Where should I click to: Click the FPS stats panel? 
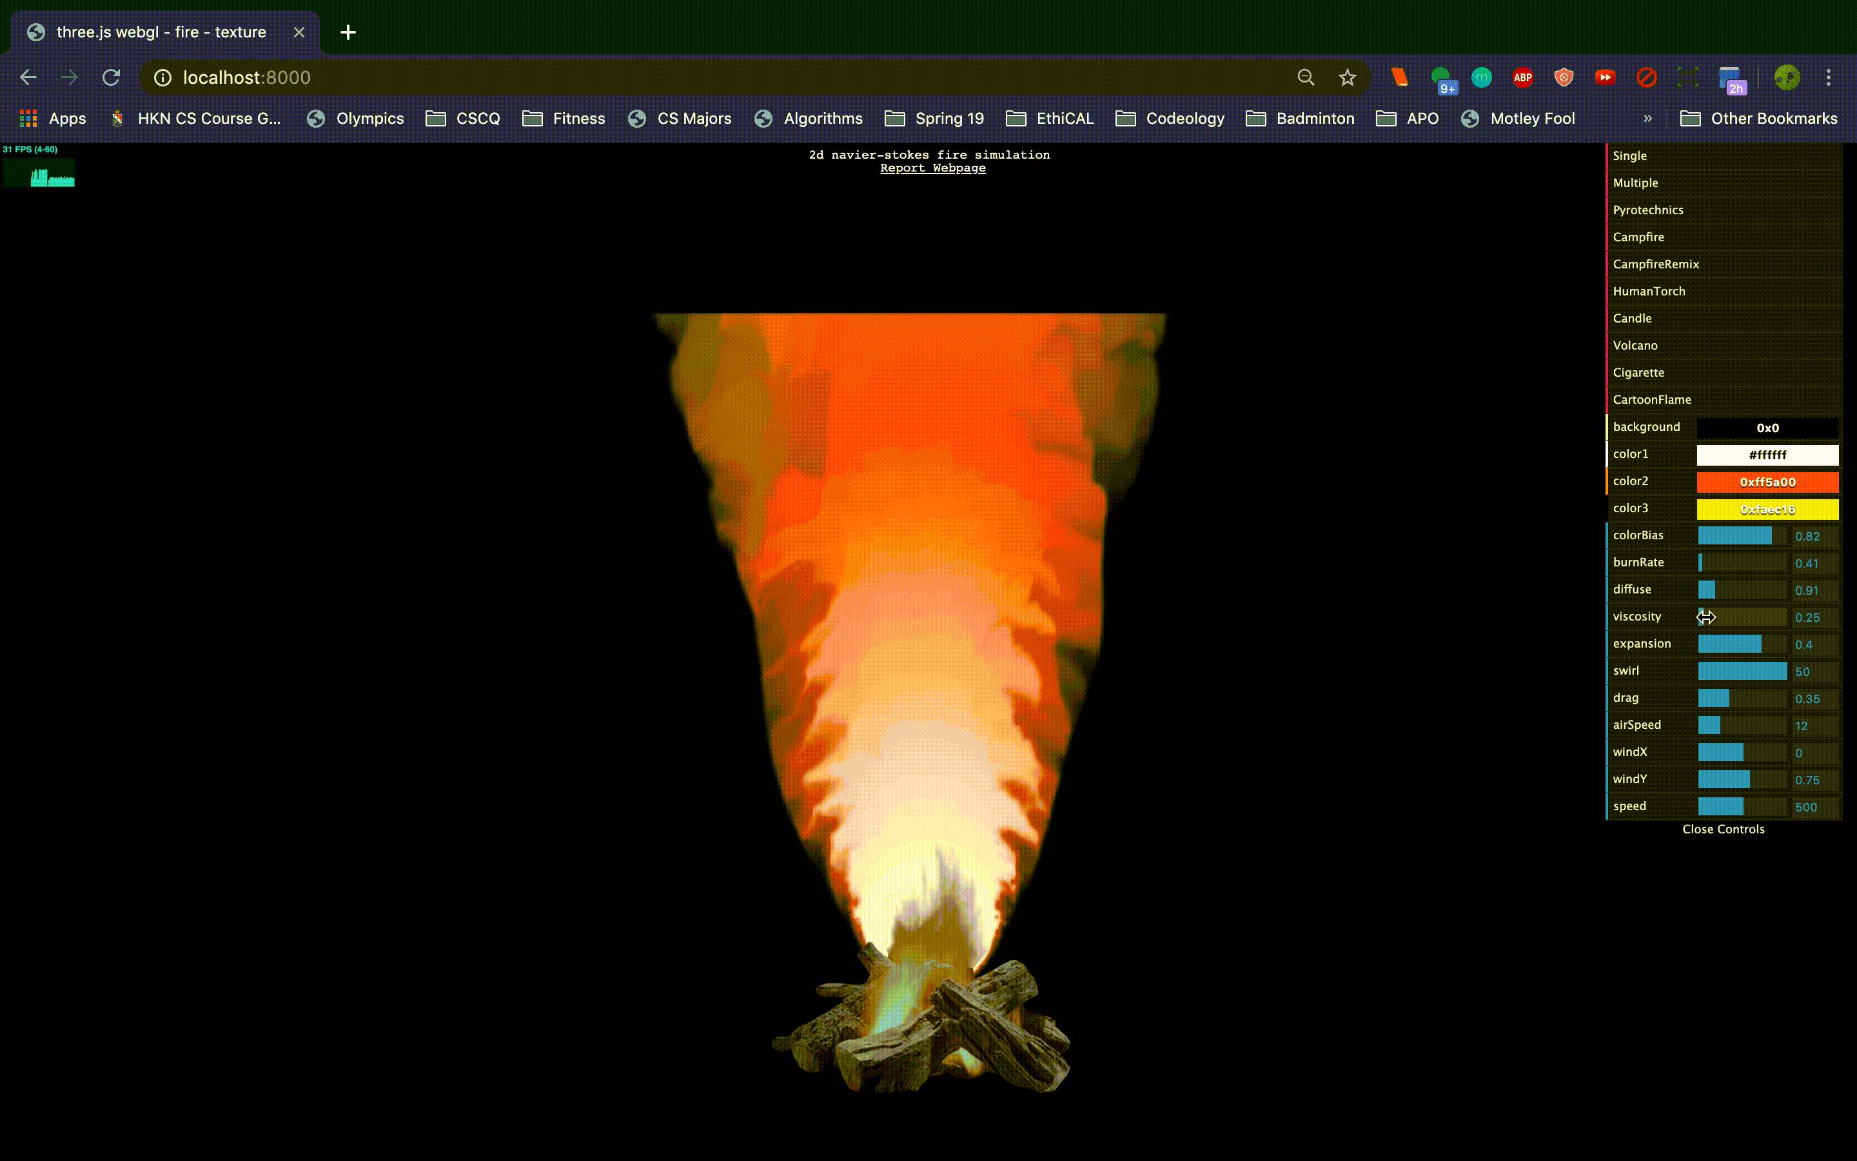[39, 166]
